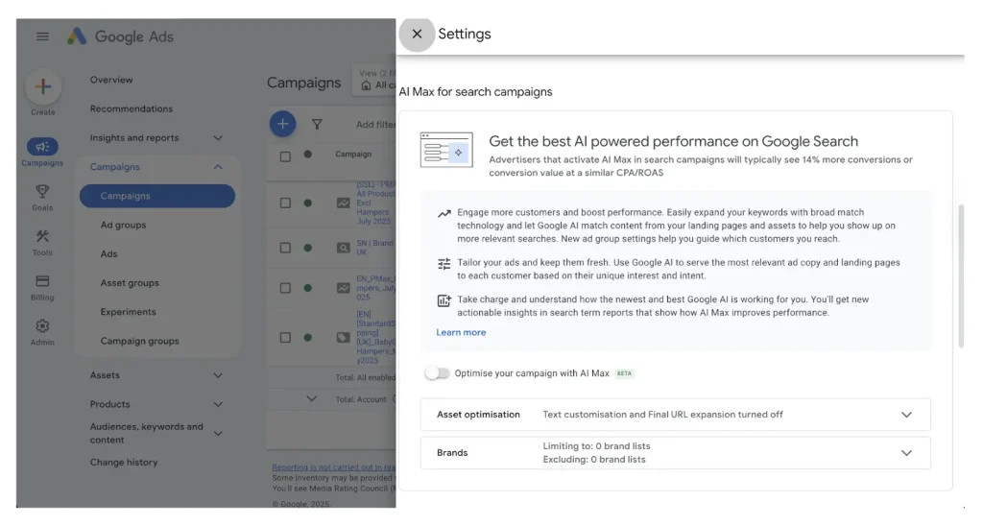
Task: Click the insights chart icon beside Take charge
Action: tap(444, 301)
